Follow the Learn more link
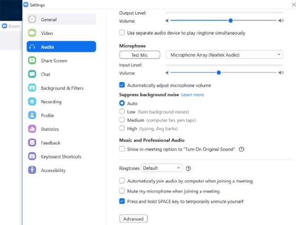This screenshot has height=225, width=296. click(x=192, y=95)
